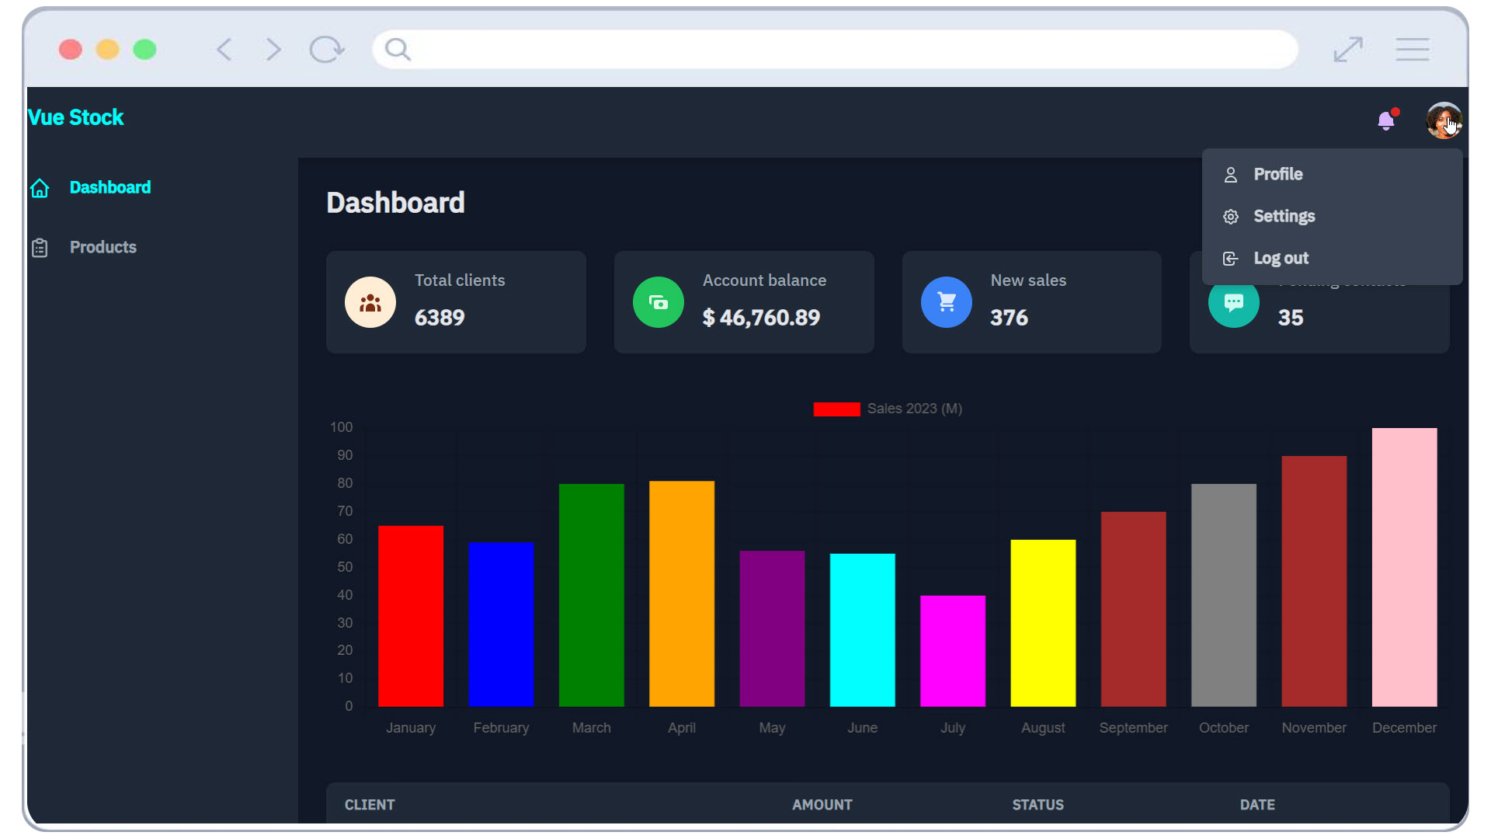This screenshot has height=839, width=1491.
Task: Click browser reload icon
Action: (x=326, y=50)
